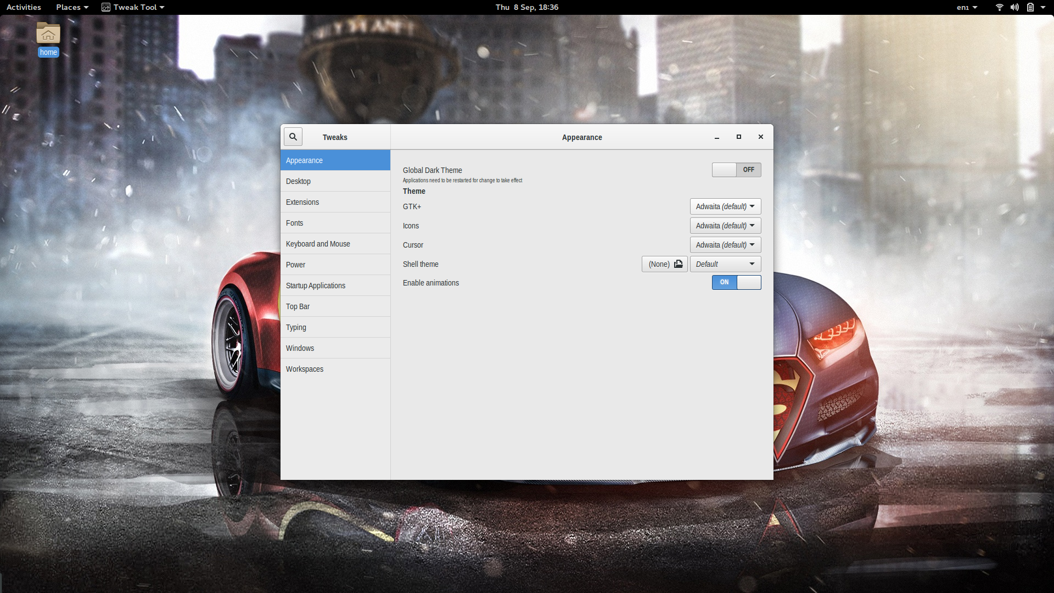
Task: Select the Appearance sidebar category
Action: 335,160
